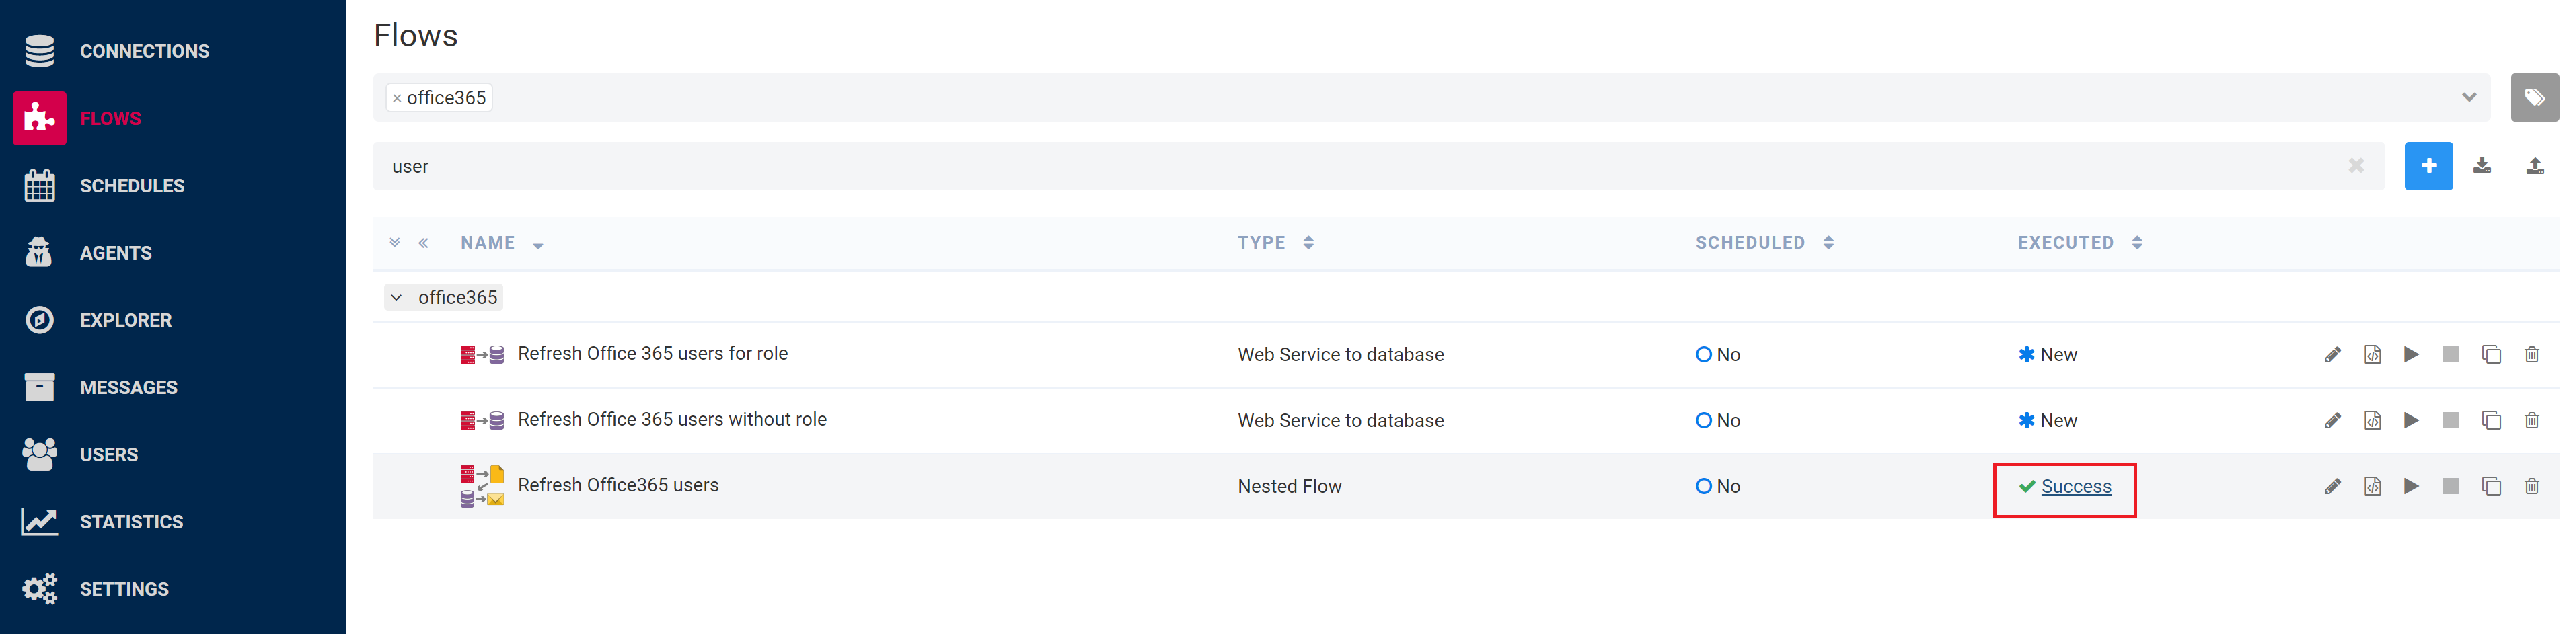Edit the 'Refresh Office365 users' nested flow
Screen dimensions: 2573x634
2332,486
